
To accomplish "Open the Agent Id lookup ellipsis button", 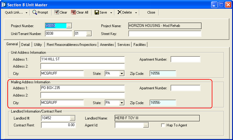I will [x=146, y=125].
